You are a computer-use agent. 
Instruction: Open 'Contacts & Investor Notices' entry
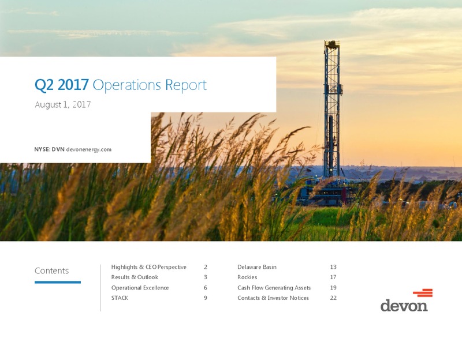(x=273, y=298)
